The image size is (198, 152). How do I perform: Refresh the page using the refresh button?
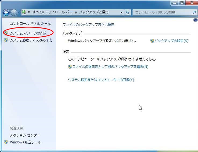coord(128,12)
